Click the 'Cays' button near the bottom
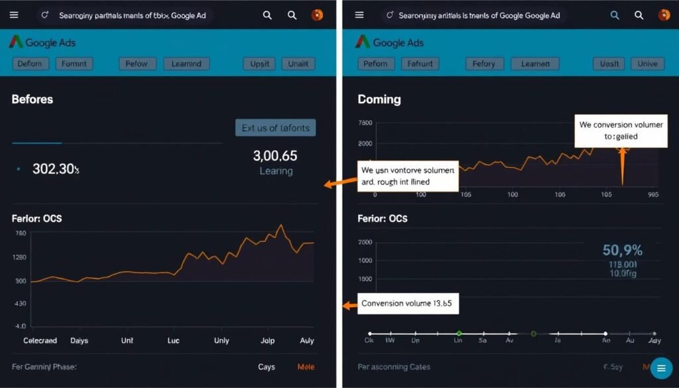679x388 pixels. tap(267, 366)
